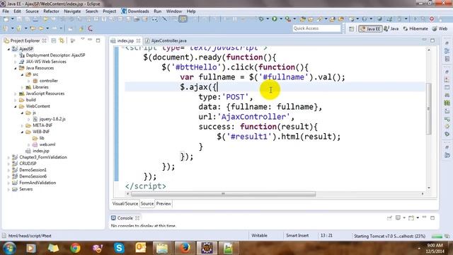453x255 pixels.
Task: Click the Tomcat startup progress bar
Action: click(437, 236)
